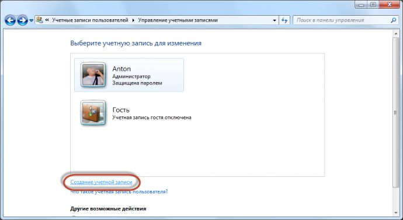The height and width of the screenshot is (220, 403).
Task: Go back with the Back arrow button
Action: tap(11, 20)
